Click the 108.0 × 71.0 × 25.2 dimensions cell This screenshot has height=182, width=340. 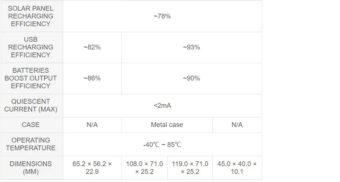coord(144,167)
